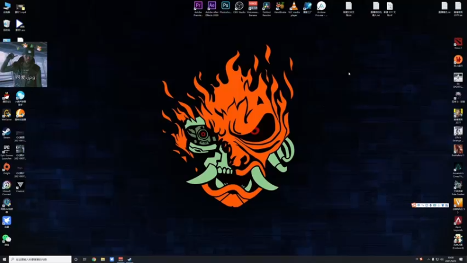Open the Photoshop desktop shortcut
This screenshot has width=467, height=263.
click(x=225, y=8)
